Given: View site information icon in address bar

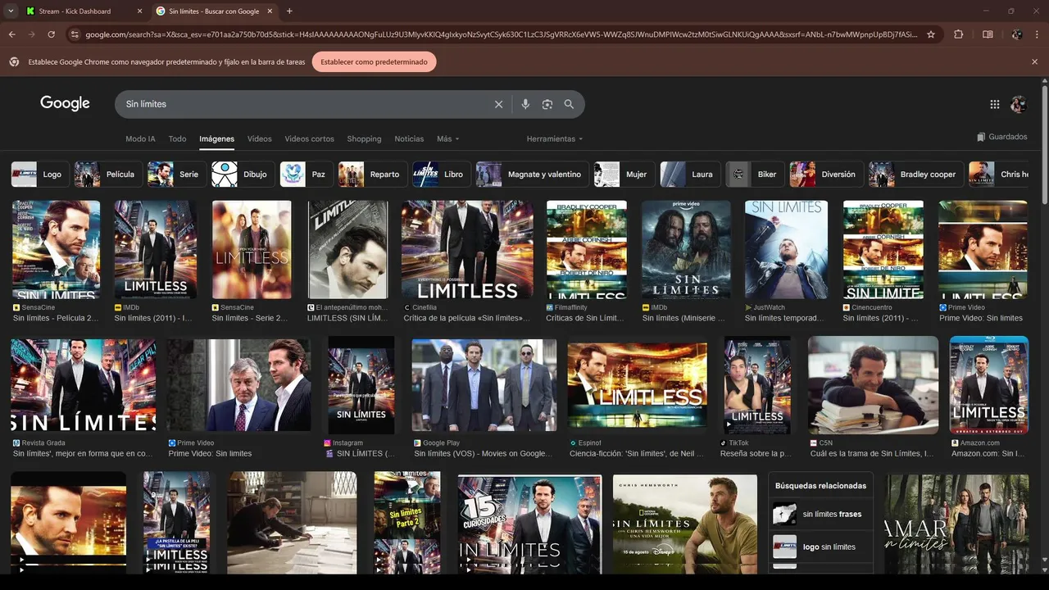Looking at the screenshot, I should pos(75,34).
